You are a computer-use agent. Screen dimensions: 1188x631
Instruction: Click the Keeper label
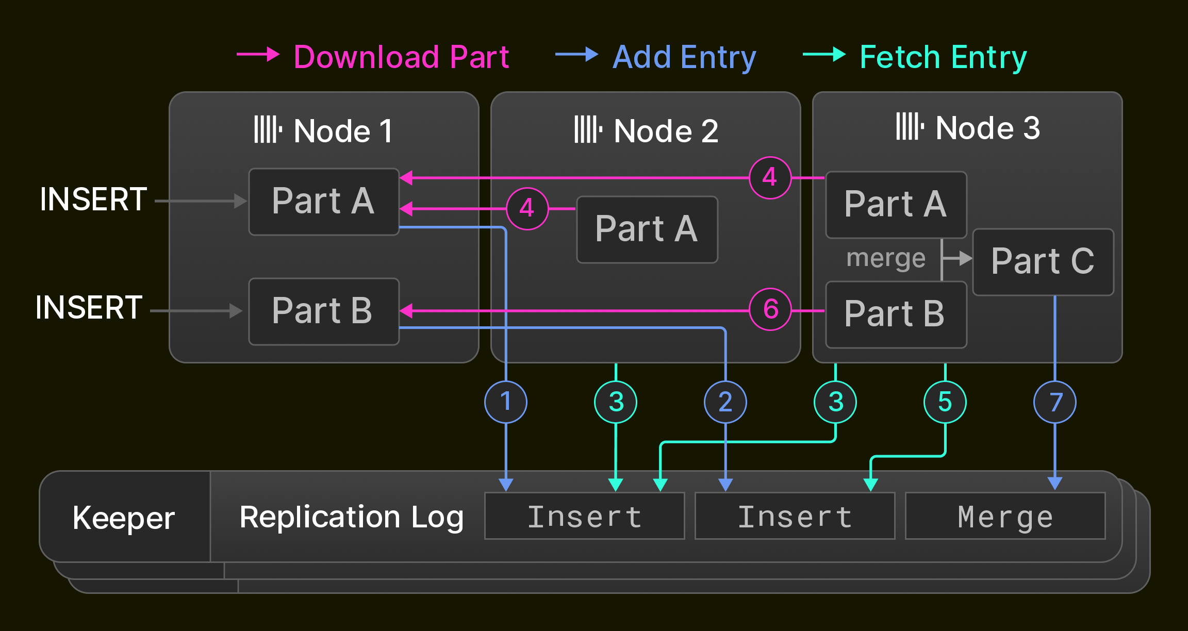click(124, 518)
